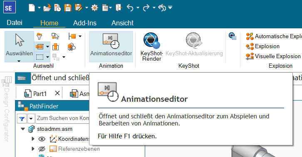Expand the Koordinatensysteme tree node
Screen dimensions: 302x157
pos(33,139)
